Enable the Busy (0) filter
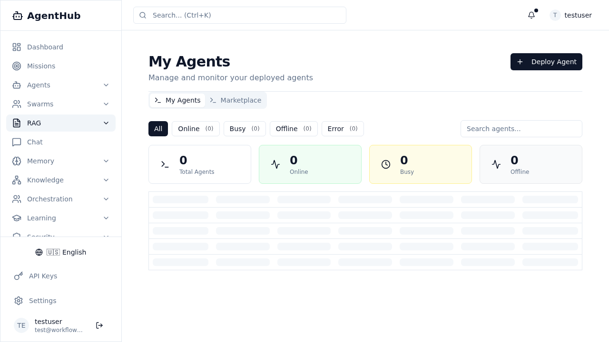The width and height of the screenshot is (609, 342). point(245,129)
